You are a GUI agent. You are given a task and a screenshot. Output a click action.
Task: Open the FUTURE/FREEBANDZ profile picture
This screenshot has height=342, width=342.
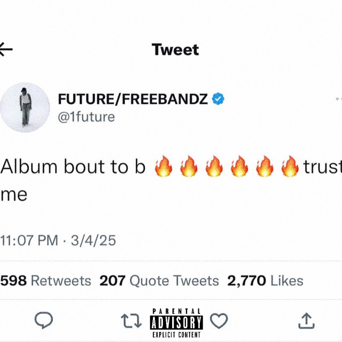[25, 107]
